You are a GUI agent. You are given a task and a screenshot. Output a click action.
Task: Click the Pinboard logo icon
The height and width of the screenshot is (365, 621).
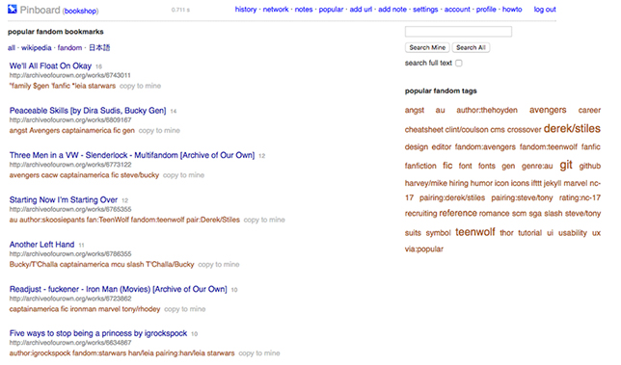[x=13, y=9]
